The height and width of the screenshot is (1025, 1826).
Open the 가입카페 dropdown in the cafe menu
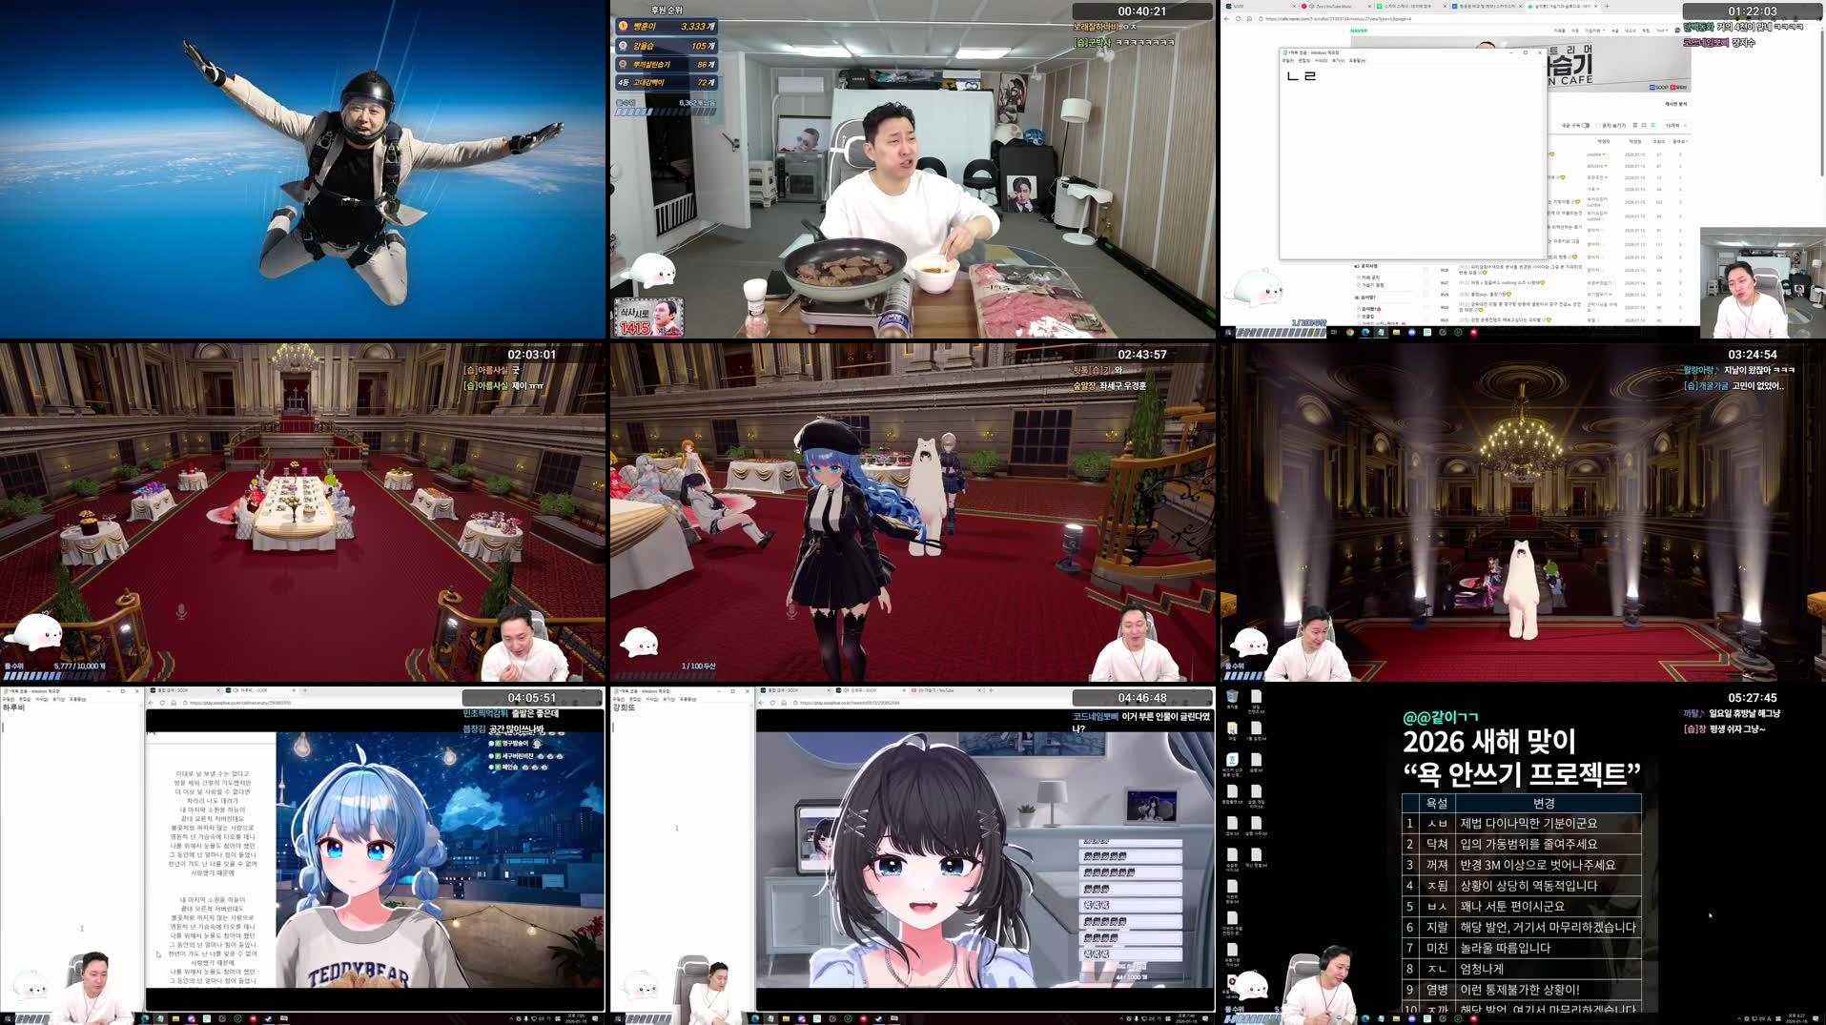pos(1594,30)
